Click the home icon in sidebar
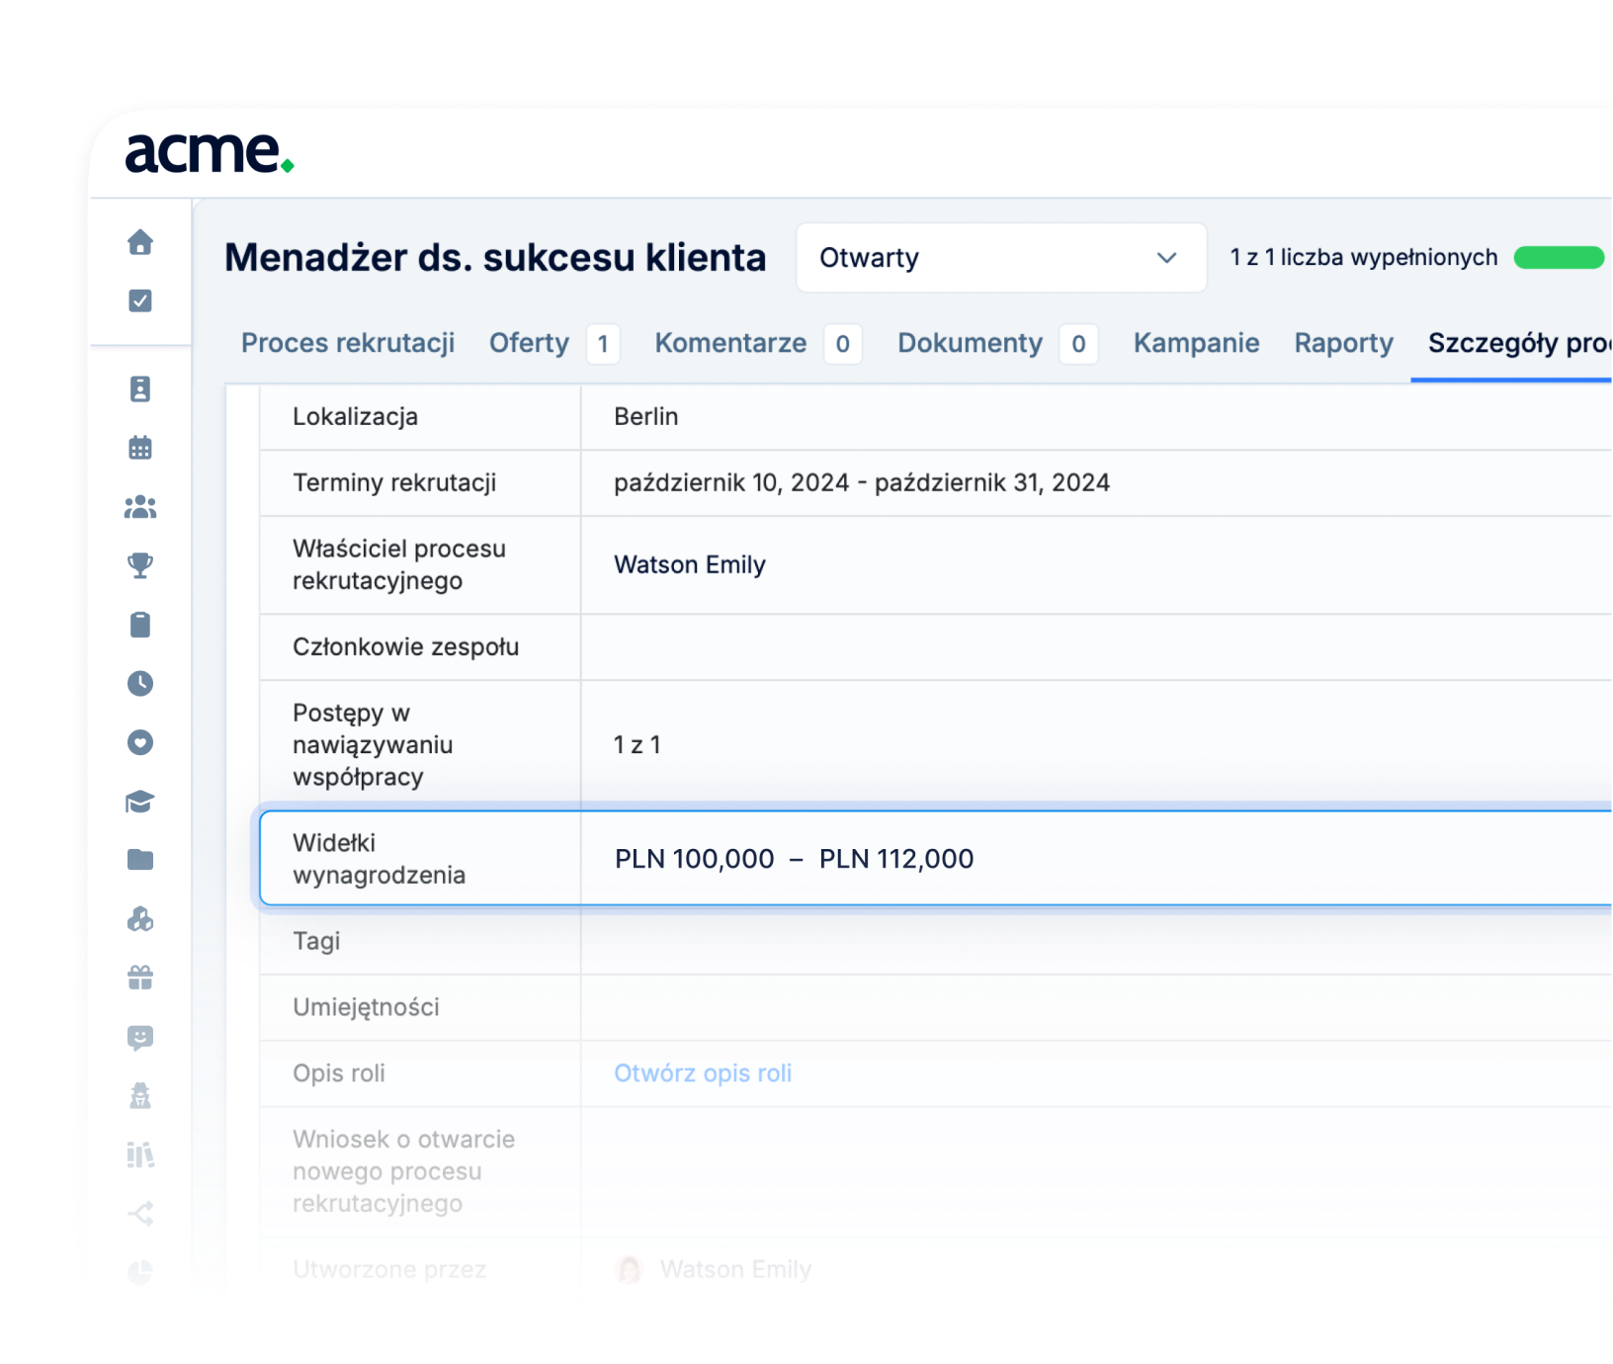The height and width of the screenshot is (1364, 1613). pyautogui.click(x=140, y=242)
